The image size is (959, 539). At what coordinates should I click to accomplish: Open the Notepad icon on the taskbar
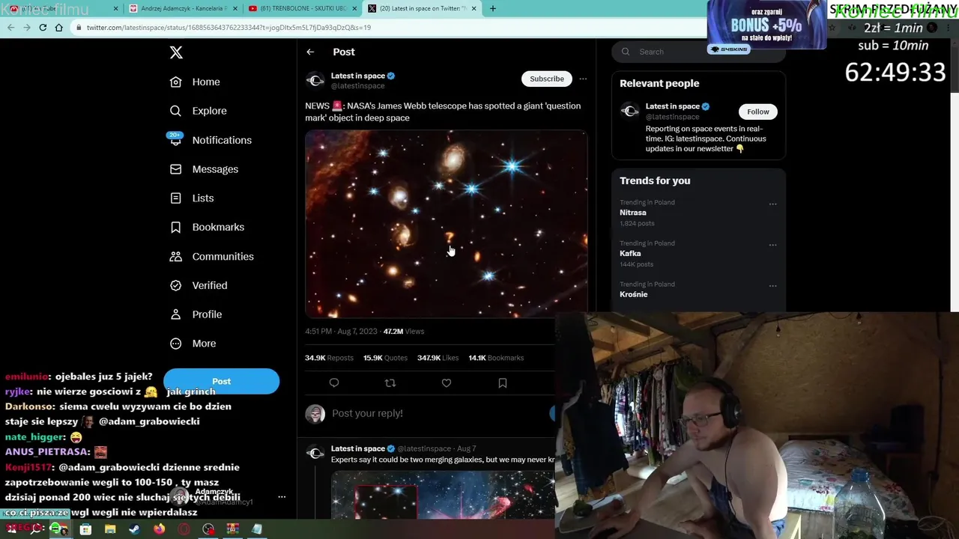pos(257,529)
